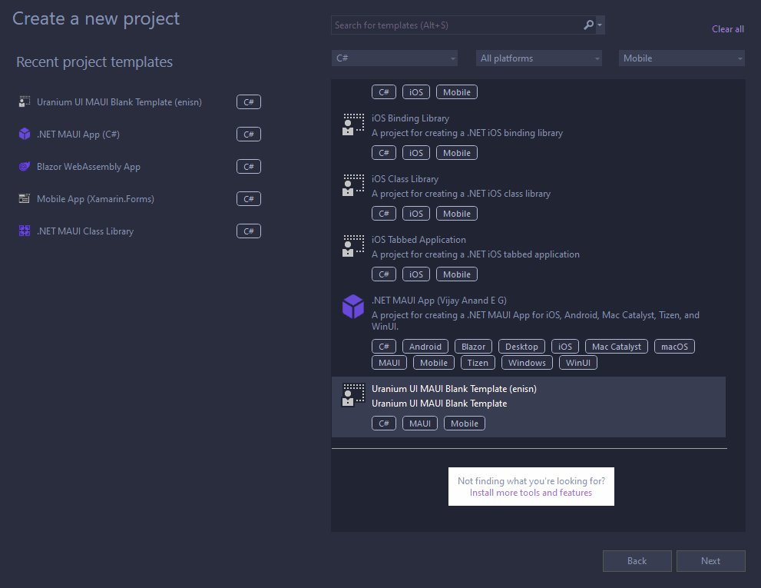Screen dimensions: 761x588
Task: Expand the search box dropdown arrow
Action: (600, 25)
